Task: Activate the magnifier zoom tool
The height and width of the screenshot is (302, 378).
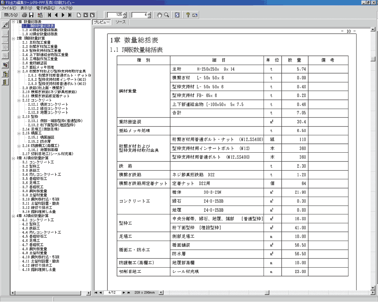Action: click(166, 15)
